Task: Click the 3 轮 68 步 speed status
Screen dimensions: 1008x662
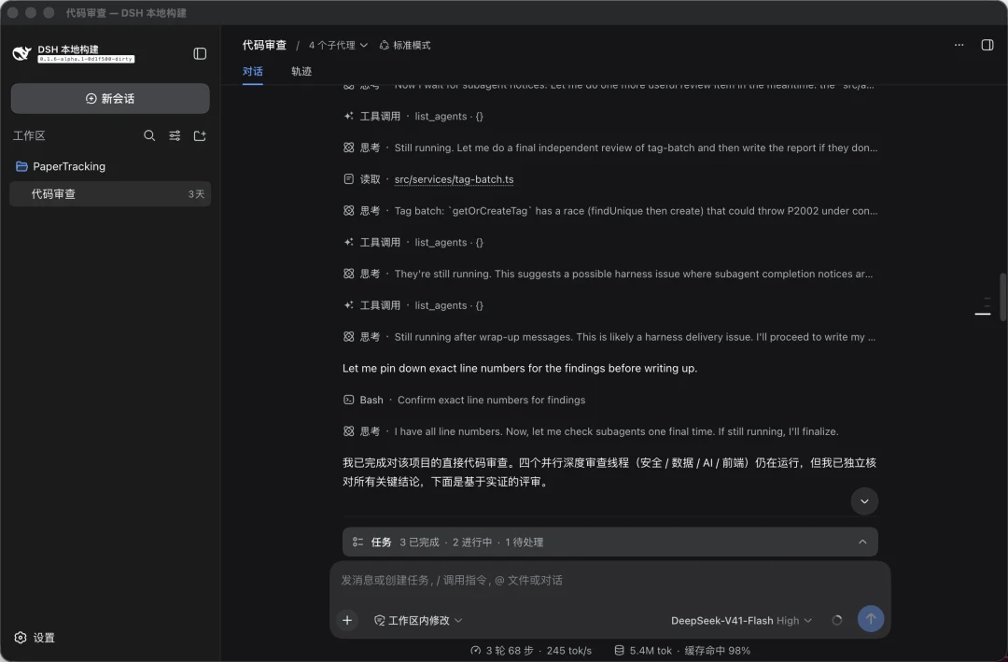Action: pos(531,651)
